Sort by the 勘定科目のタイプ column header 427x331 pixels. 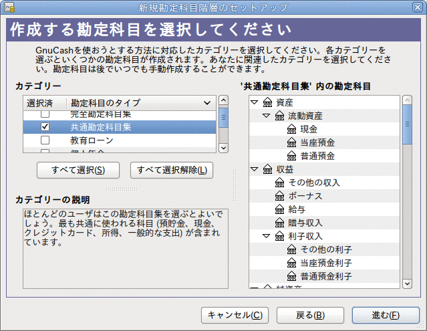(x=140, y=102)
